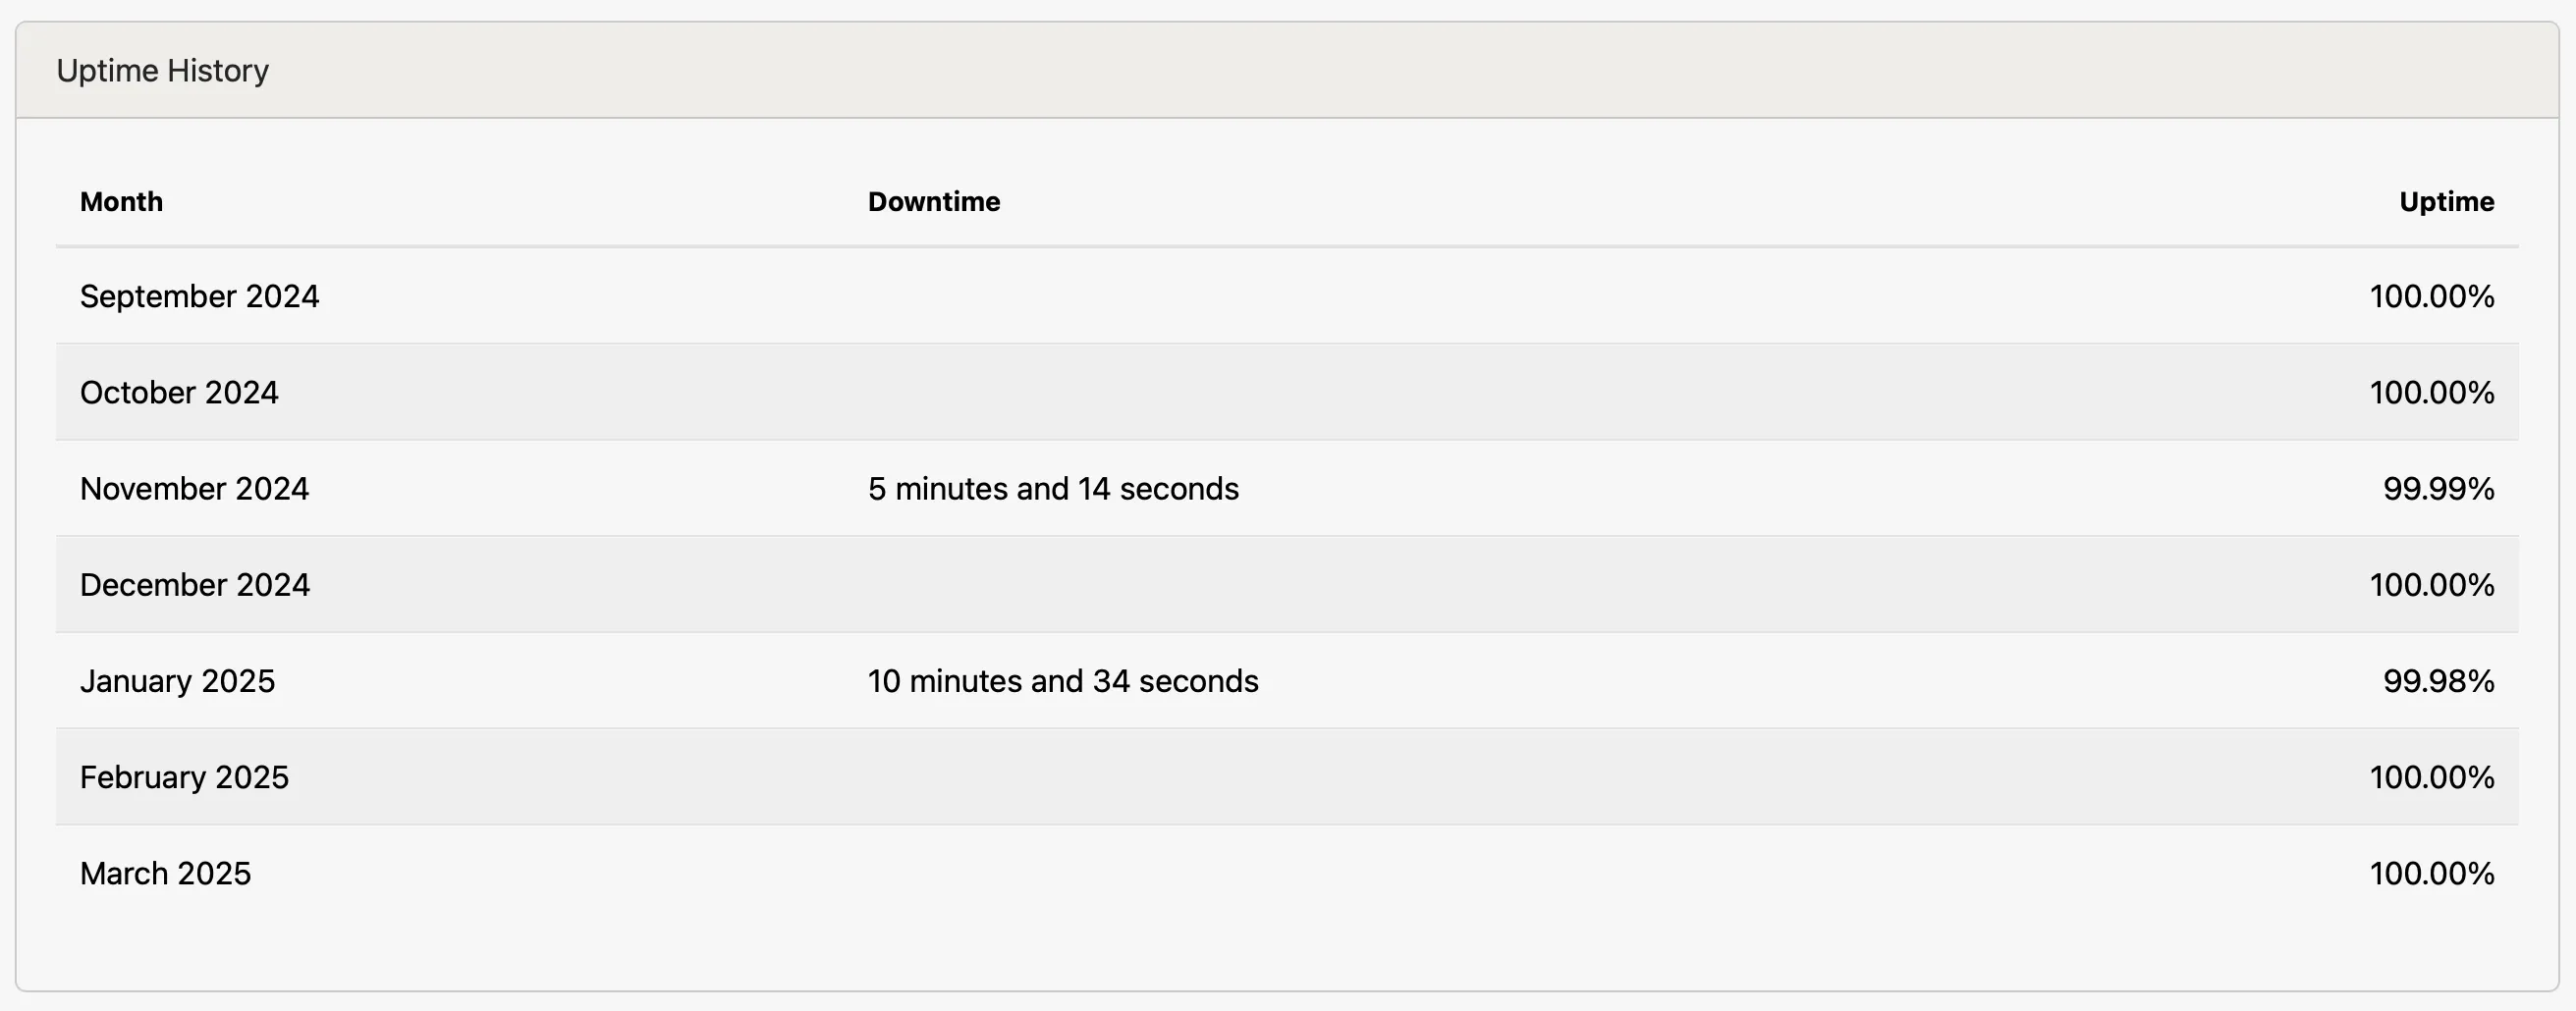Click the 5 minutes 14 seconds downtime

point(1053,489)
